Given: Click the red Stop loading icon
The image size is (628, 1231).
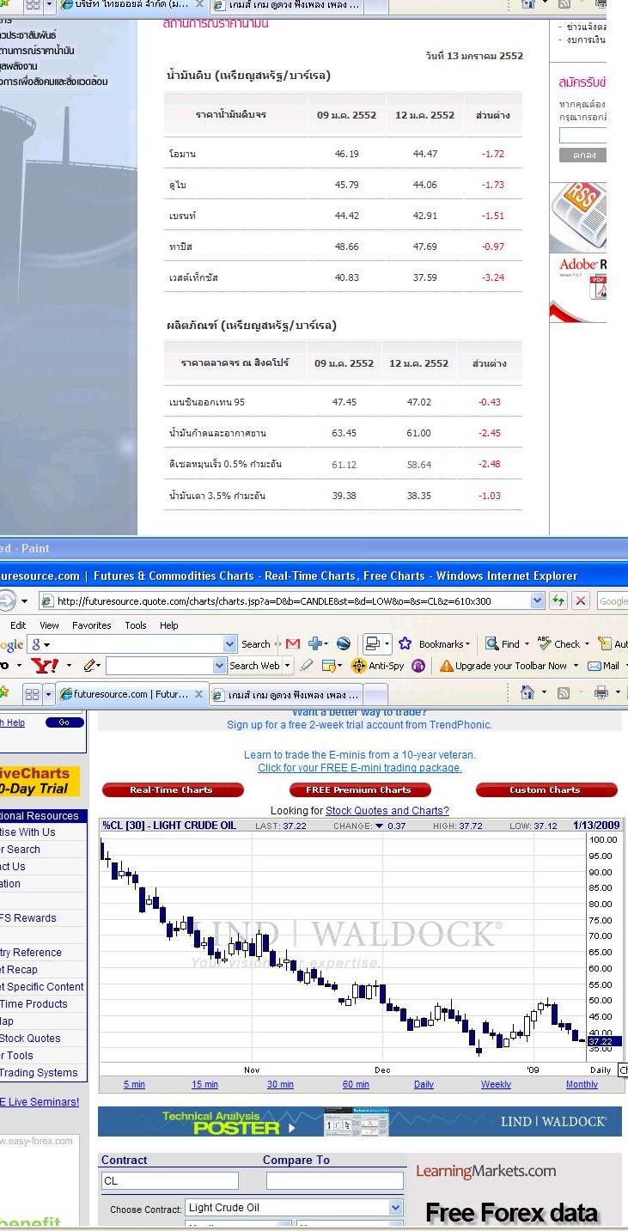Looking at the screenshot, I should coord(581,600).
